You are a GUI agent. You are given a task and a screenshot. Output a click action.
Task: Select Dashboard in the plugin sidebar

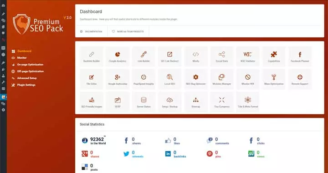21,51
